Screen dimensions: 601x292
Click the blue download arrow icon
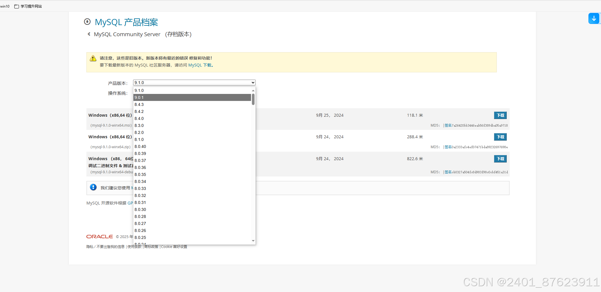pyautogui.click(x=594, y=18)
